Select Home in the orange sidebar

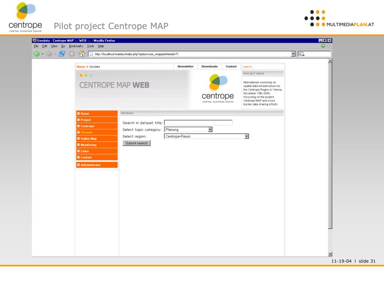97,114
